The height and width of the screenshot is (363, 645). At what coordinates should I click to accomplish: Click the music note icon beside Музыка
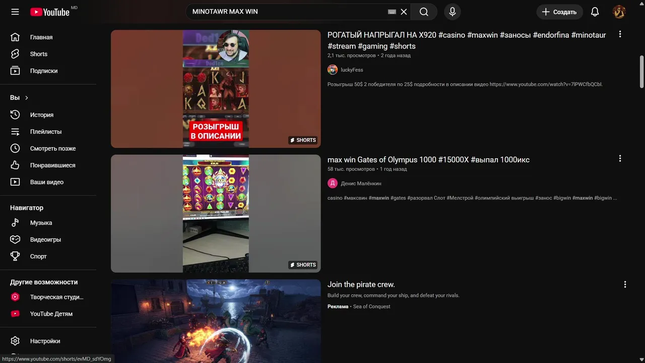[x=15, y=223]
